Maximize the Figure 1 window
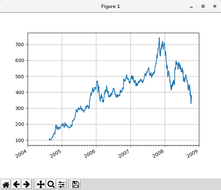Image resolution: width=221 pixels, height=190 pixels. tap(203, 6)
